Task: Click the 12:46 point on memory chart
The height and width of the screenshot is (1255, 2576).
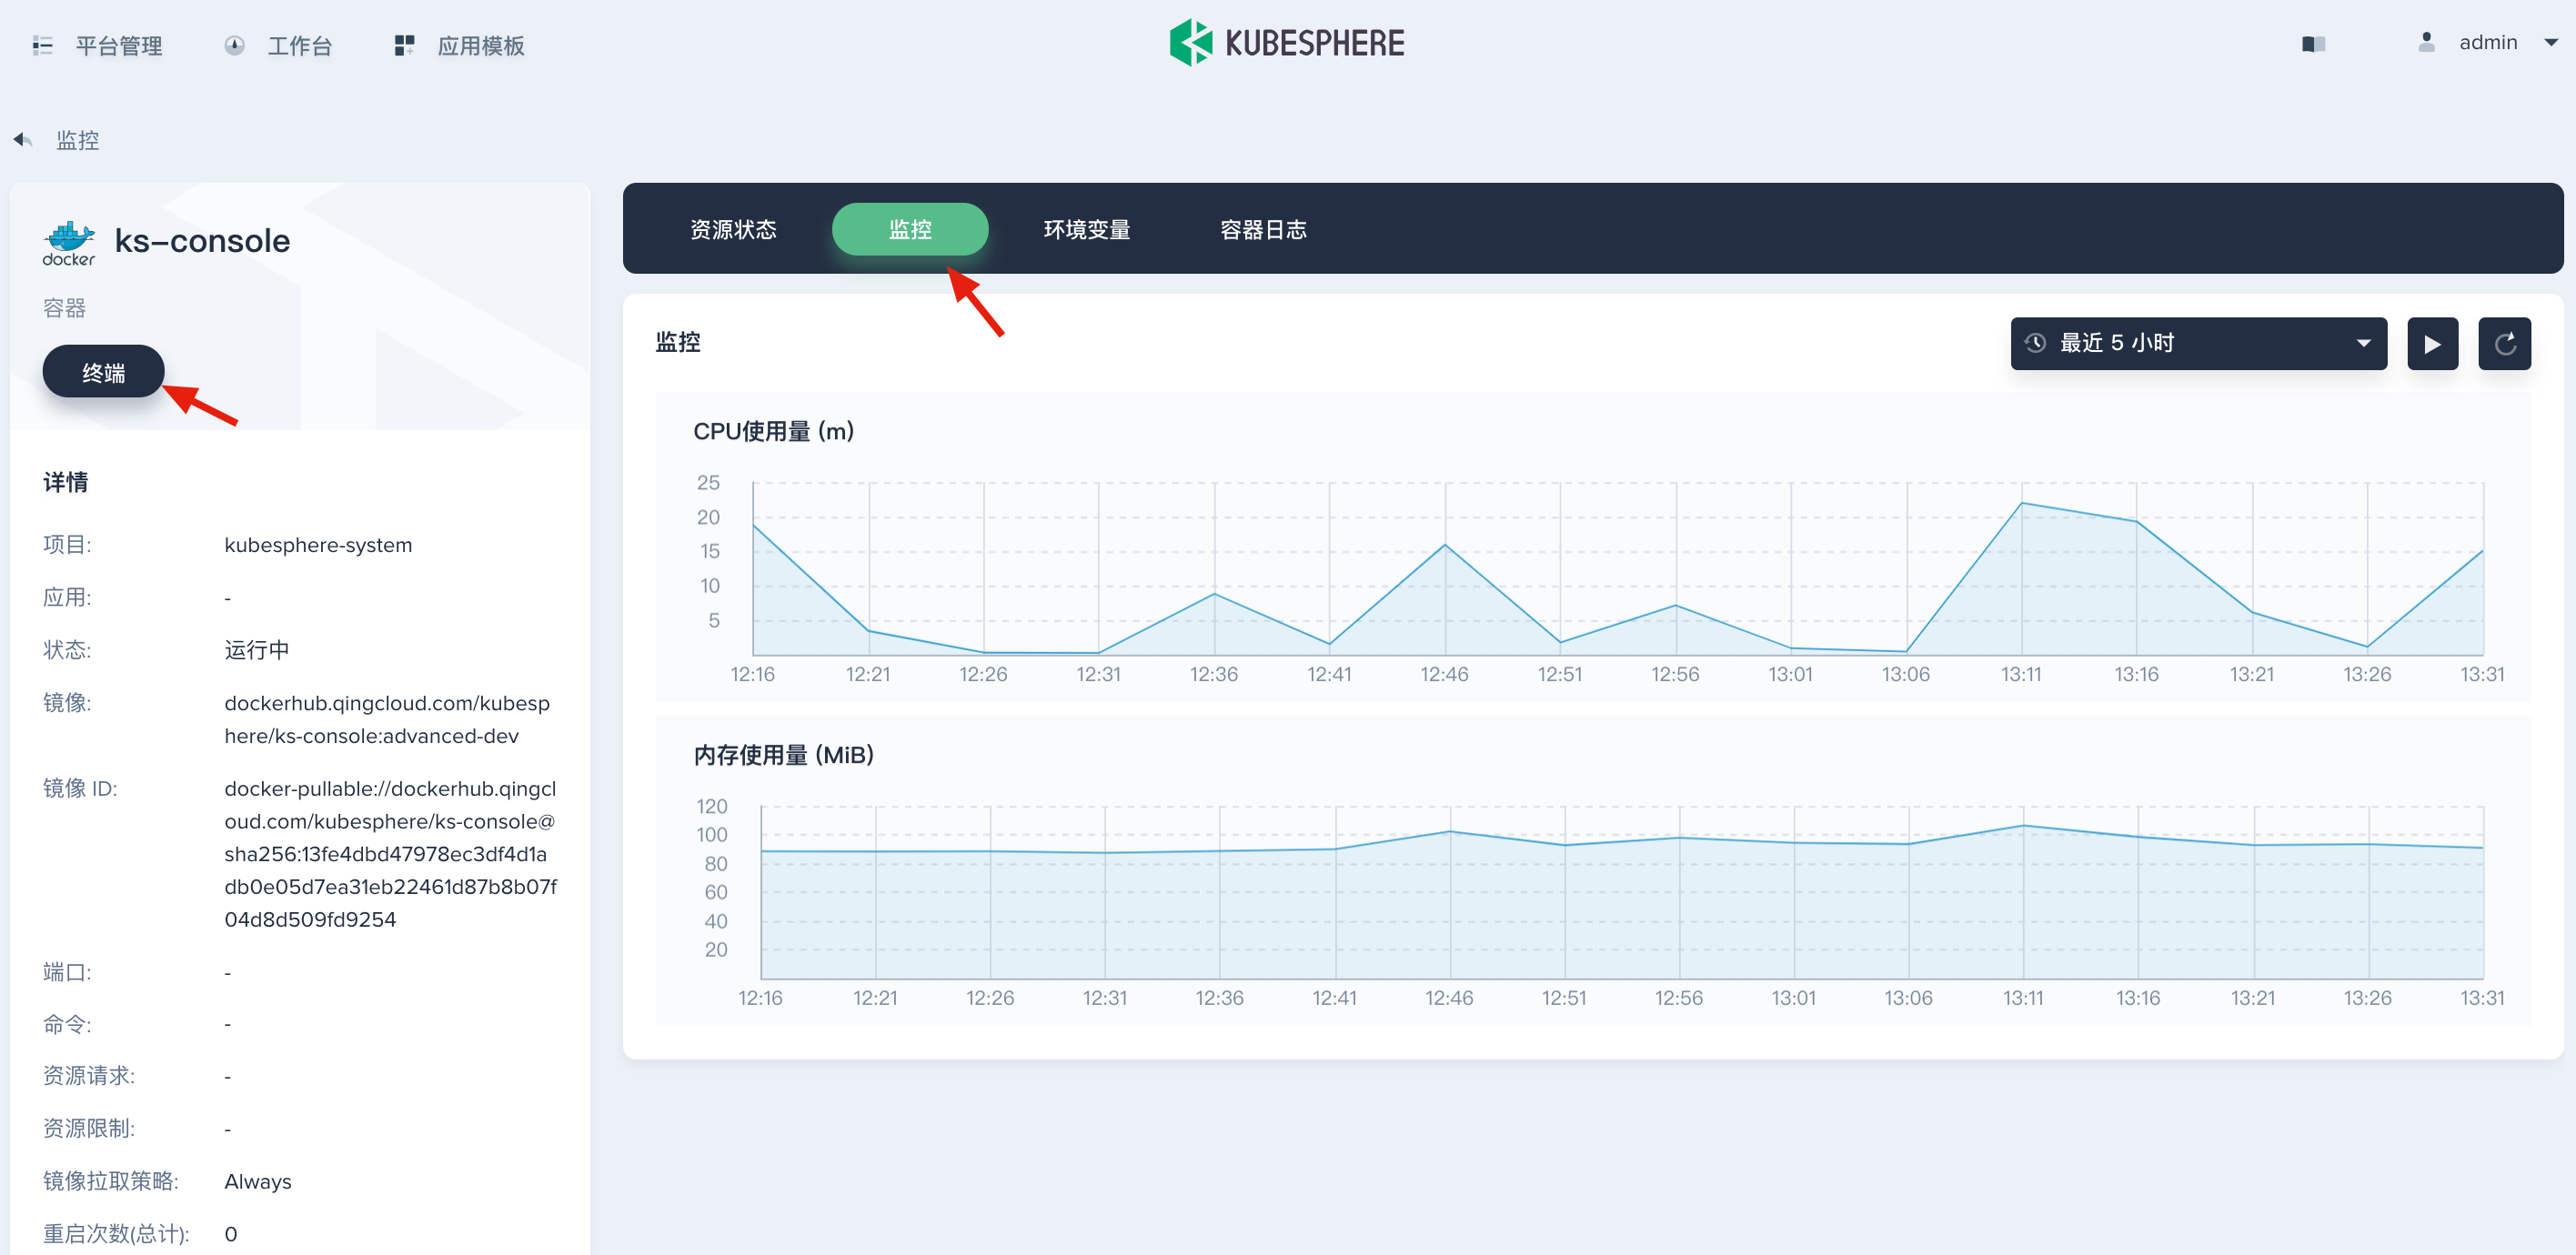Action: pos(1449,831)
